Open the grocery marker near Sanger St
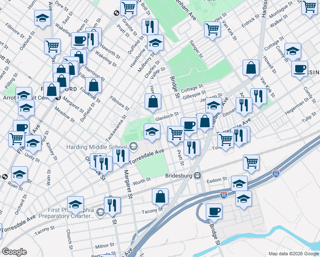 tap(213, 31)
